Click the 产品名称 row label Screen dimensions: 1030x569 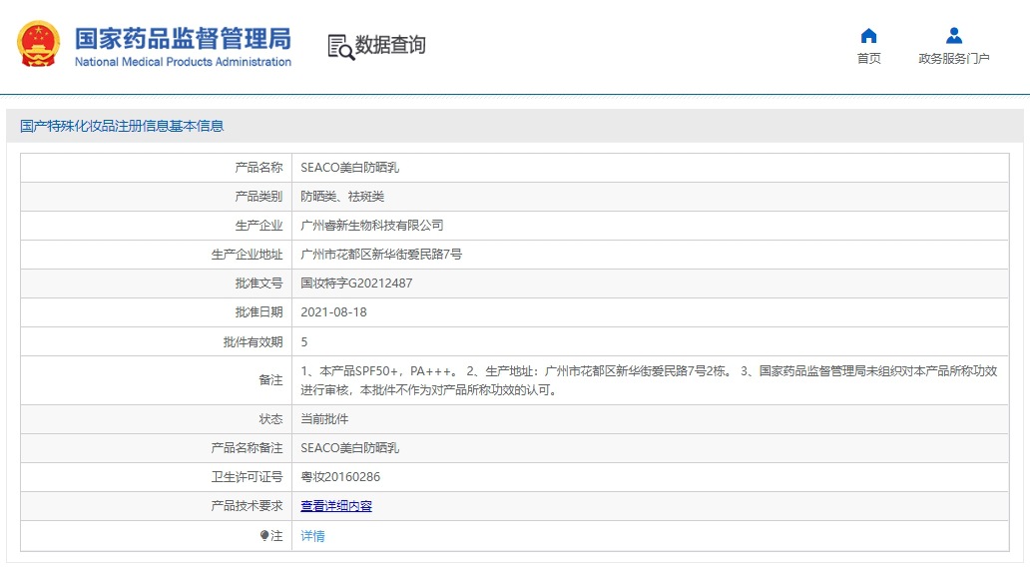pos(258,168)
